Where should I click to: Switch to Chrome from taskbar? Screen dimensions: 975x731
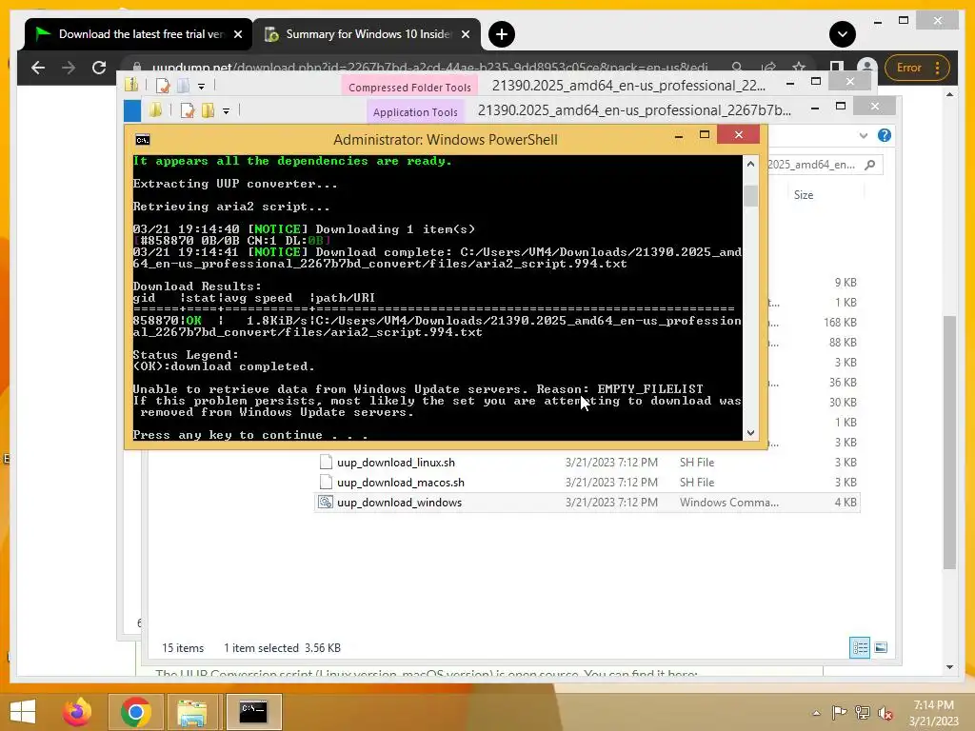[135, 712]
